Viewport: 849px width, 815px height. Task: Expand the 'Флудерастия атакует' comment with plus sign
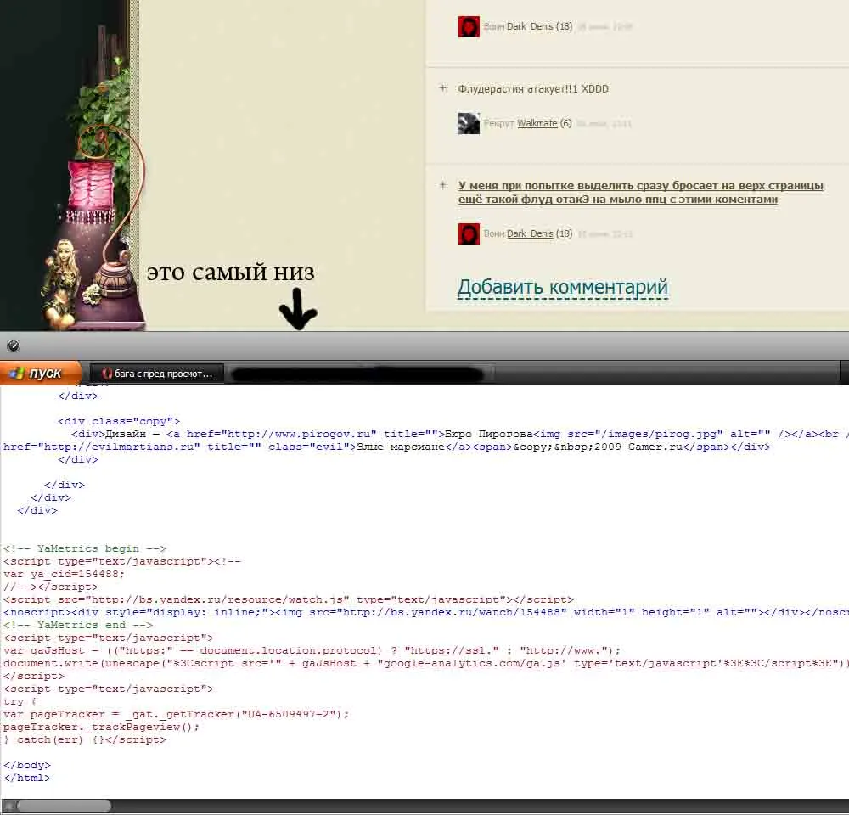coord(442,88)
